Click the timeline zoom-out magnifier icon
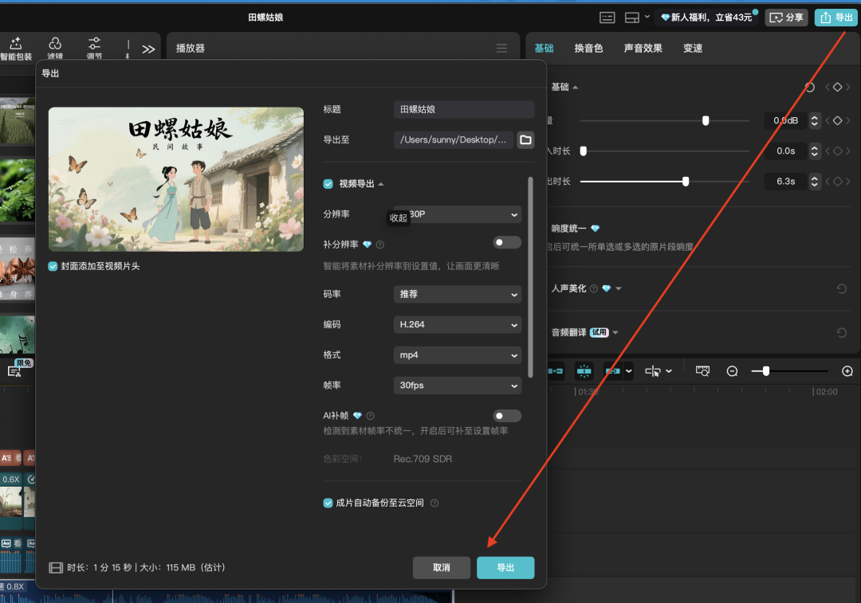861x603 pixels. click(x=732, y=370)
